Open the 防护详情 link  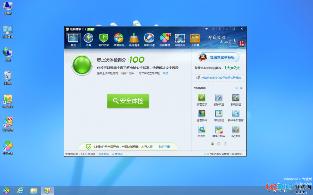click(x=164, y=147)
